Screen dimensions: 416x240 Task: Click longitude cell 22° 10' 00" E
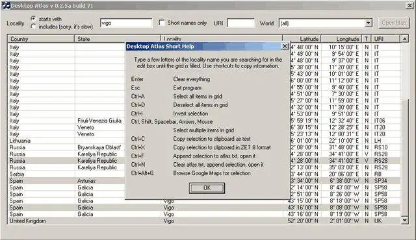[x=344, y=141]
